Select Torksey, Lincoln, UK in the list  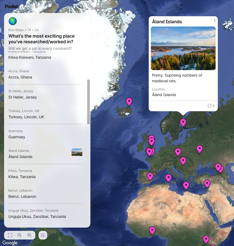point(26,117)
